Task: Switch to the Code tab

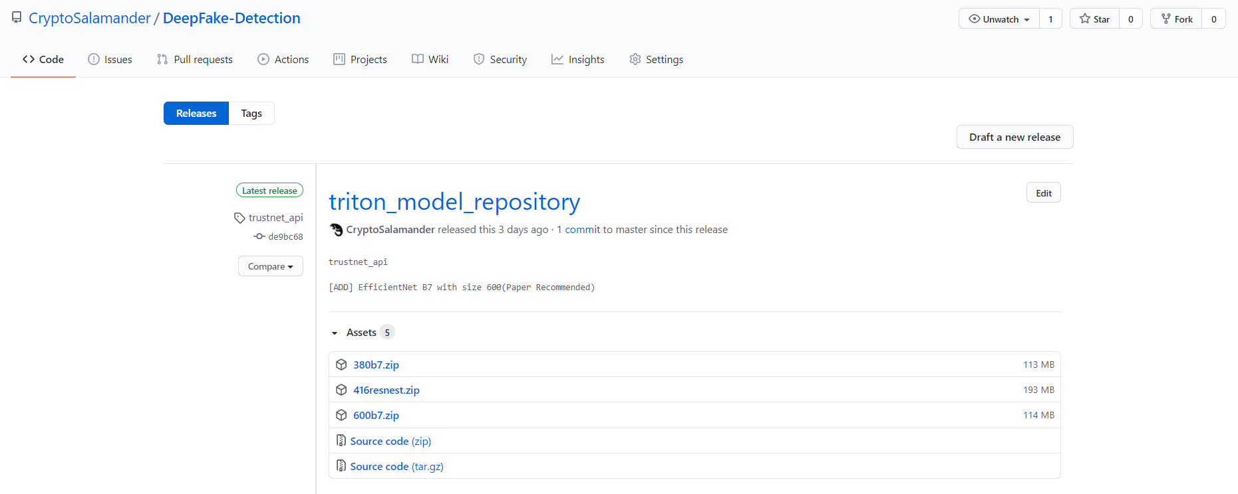Action: [x=43, y=59]
